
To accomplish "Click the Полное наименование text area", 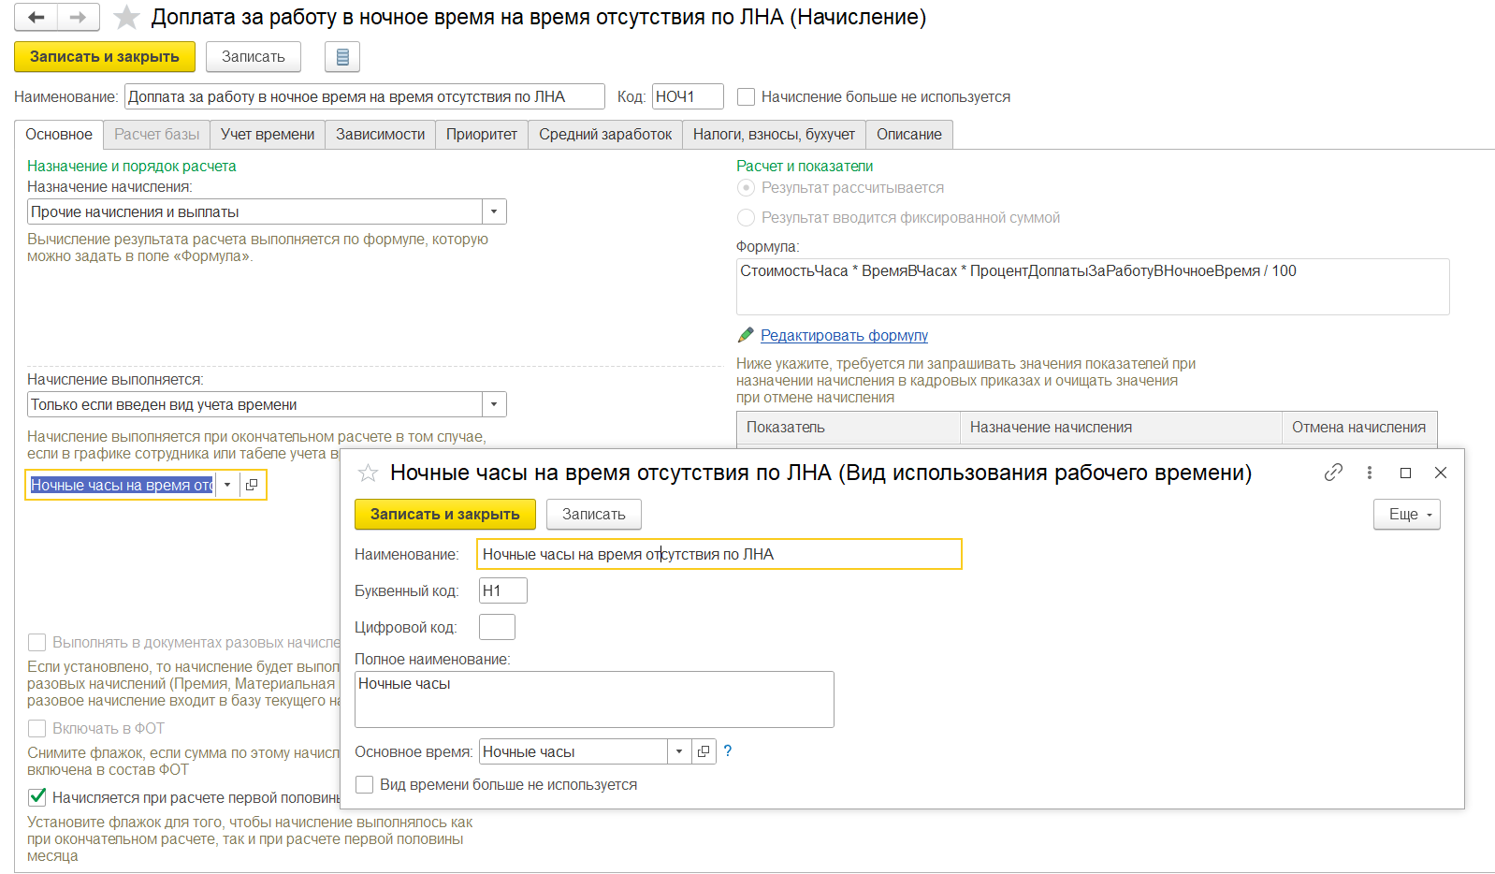I will (594, 699).
